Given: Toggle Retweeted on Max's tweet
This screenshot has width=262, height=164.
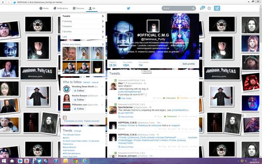Looking at the screenshot, I should [x=169, y=98].
